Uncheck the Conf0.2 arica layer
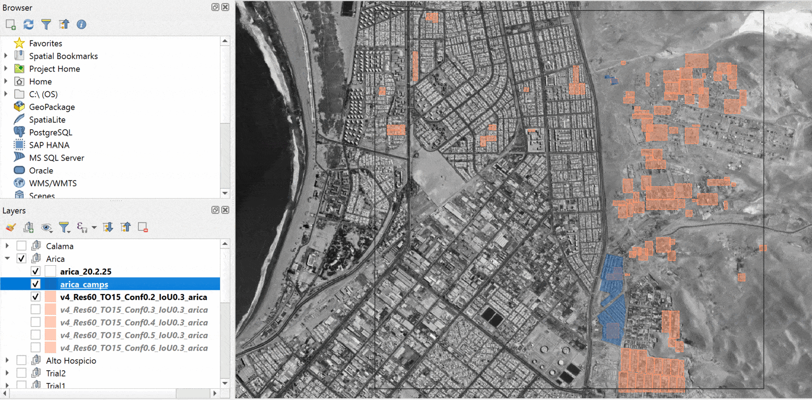This screenshot has height=400, width=812. pos(35,297)
